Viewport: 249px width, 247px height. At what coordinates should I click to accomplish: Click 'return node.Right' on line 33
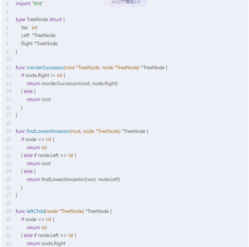pos(46,244)
